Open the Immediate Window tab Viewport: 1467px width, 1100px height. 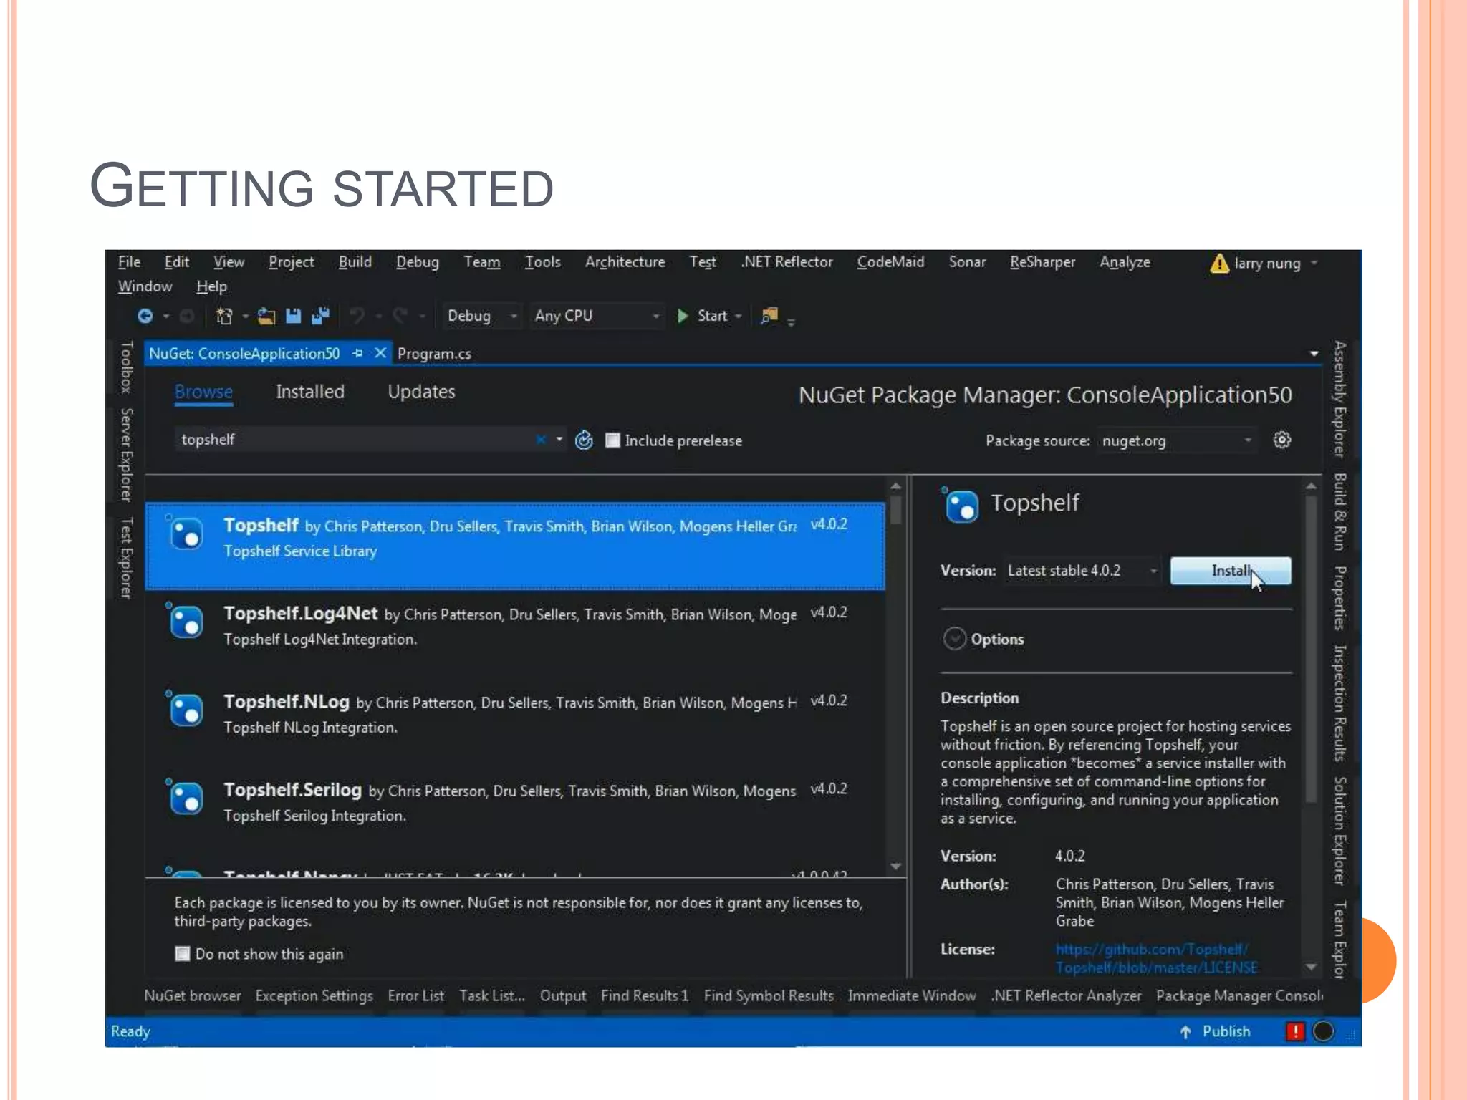click(911, 996)
